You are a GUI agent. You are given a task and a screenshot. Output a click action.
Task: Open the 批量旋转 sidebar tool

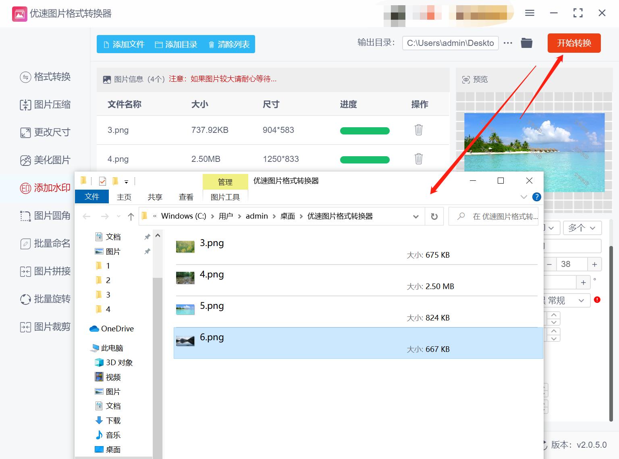45,299
